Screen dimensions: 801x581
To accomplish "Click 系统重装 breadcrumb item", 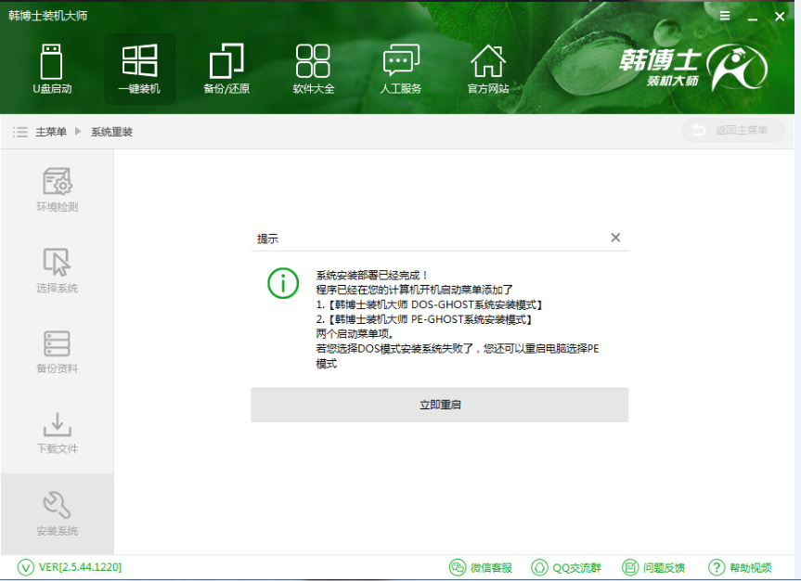I will coord(112,132).
